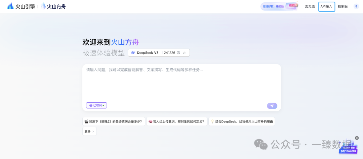Select prompt 结合DeepSeek，给我使用火山方舟的理由
Viewport: 363px width, 159px height.
(x=242, y=121)
